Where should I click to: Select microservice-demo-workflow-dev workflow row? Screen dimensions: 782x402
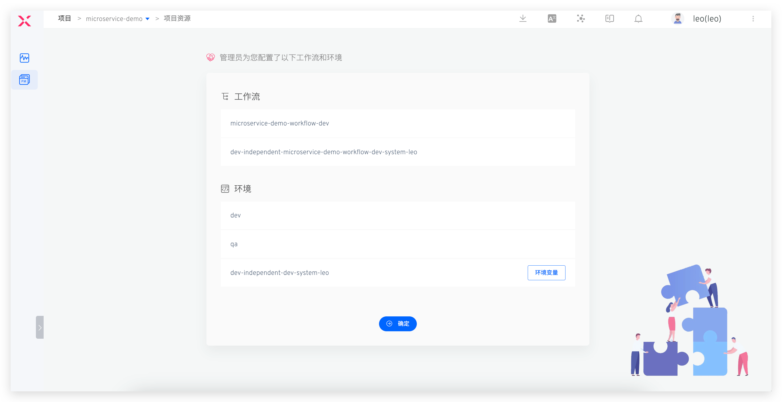coord(398,123)
